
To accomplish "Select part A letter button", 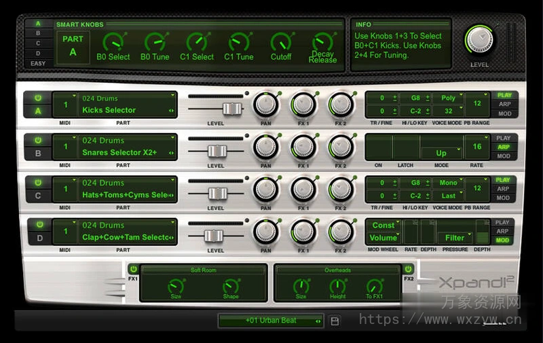I will coord(38,111).
